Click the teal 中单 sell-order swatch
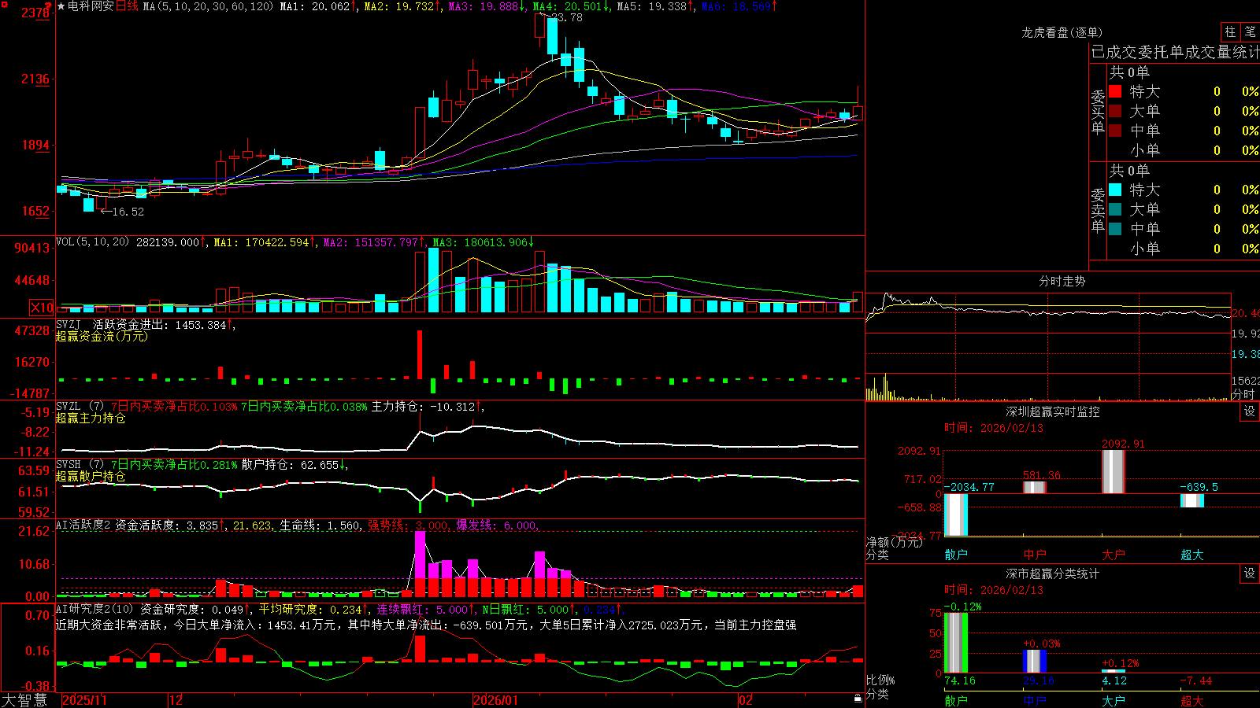This screenshot has width=1260, height=708. (1115, 229)
